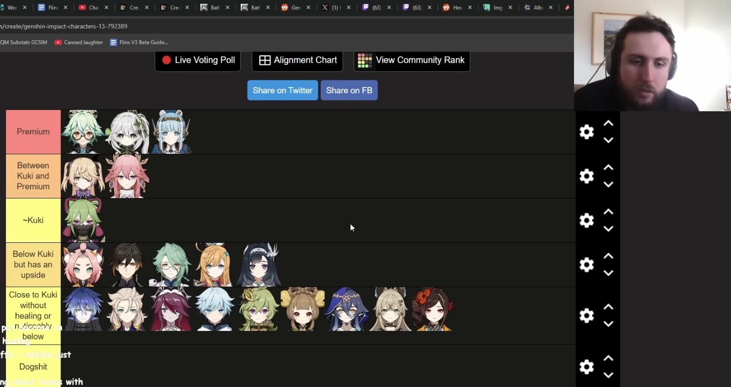Select pink-haired character in Between Kuki and Premium
This screenshot has width=731, height=387.
pos(127,176)
